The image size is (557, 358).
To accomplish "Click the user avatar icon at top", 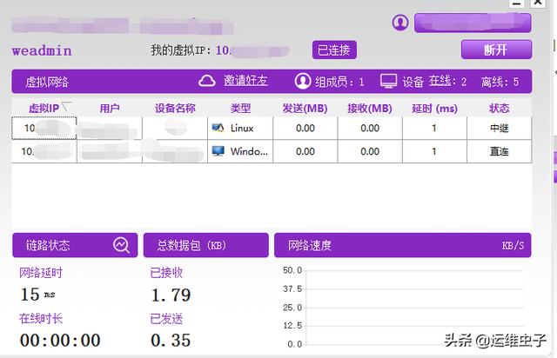I will click(400, 23).
